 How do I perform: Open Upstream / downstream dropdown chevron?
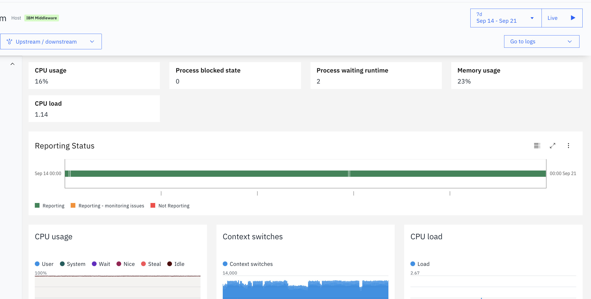(92, 41)
